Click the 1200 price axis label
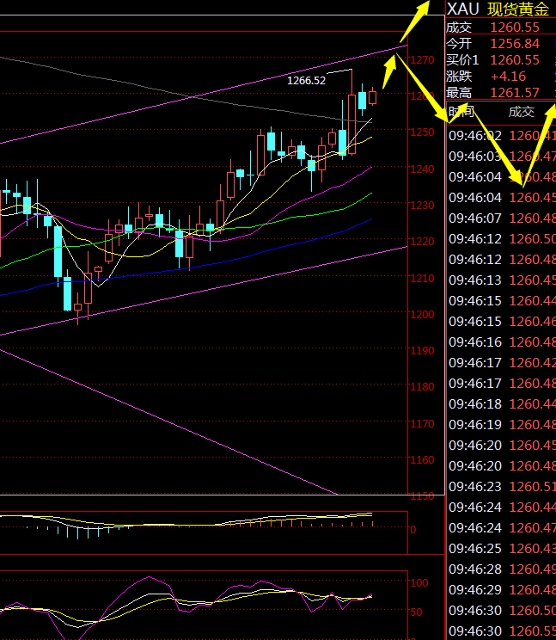The height and width of the screenshot is (640, 556). pos(422,314)
